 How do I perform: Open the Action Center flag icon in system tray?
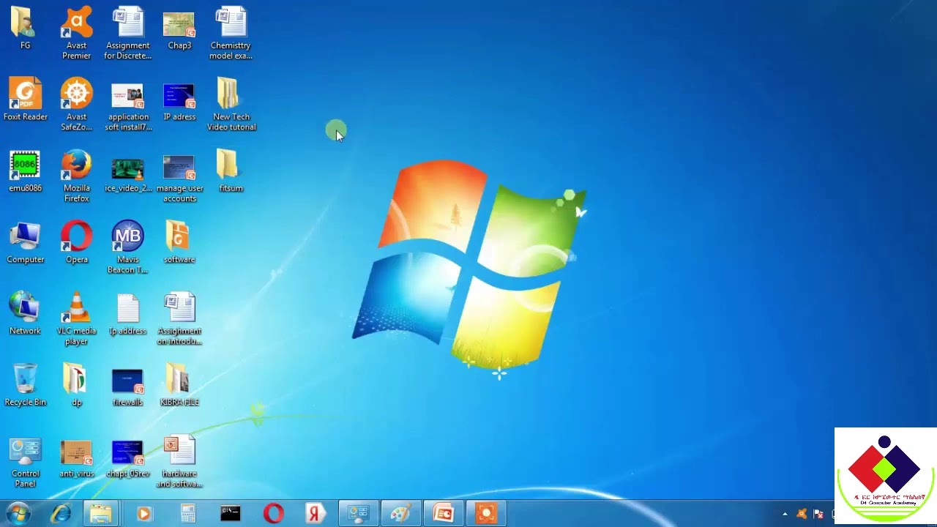818,514
